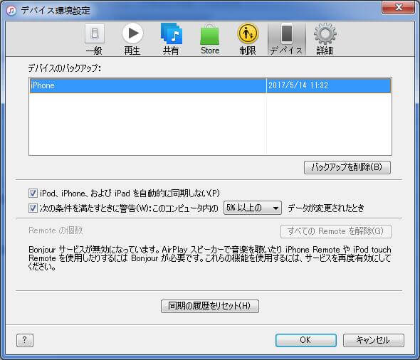Confirm with the OK button
This screenshot has height=360, width=420.
click(306, 340)
